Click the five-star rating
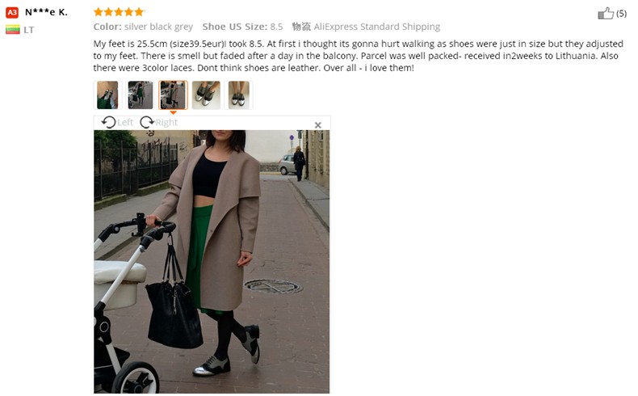 pyautogui.click(x=119, y=12)
